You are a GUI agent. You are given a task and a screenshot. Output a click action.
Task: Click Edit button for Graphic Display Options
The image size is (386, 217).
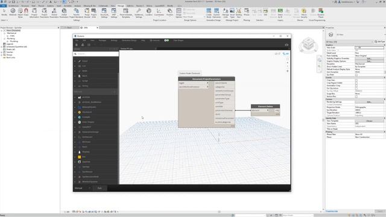point(369,61)
